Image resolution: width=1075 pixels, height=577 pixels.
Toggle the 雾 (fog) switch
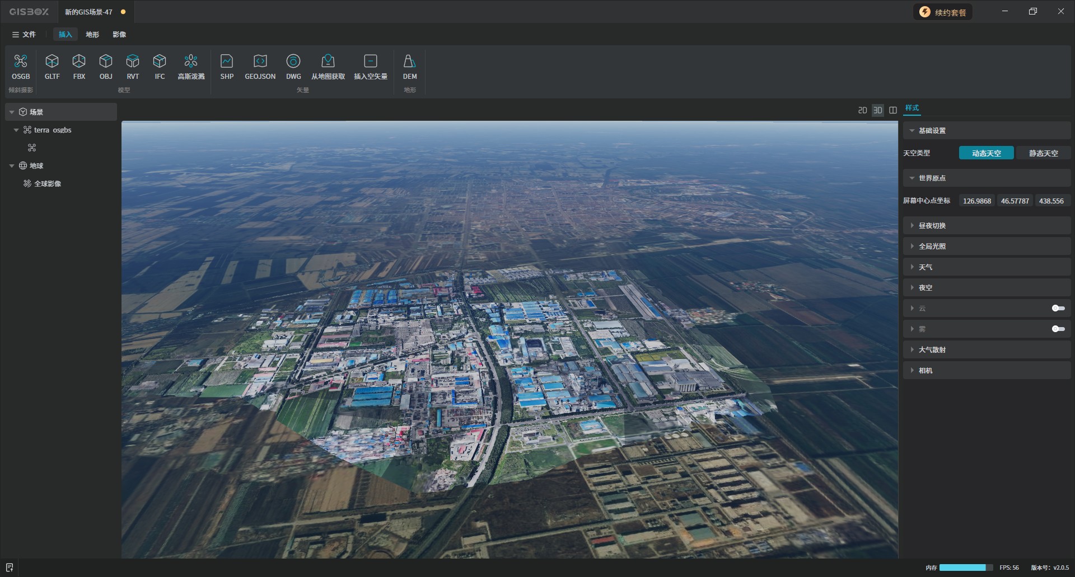(1058, 329)
